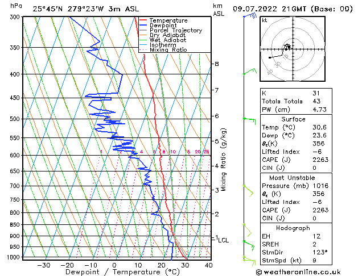
Task: Click the 'hPa' pressure axis unit label
Action: (x=16, y=6)
